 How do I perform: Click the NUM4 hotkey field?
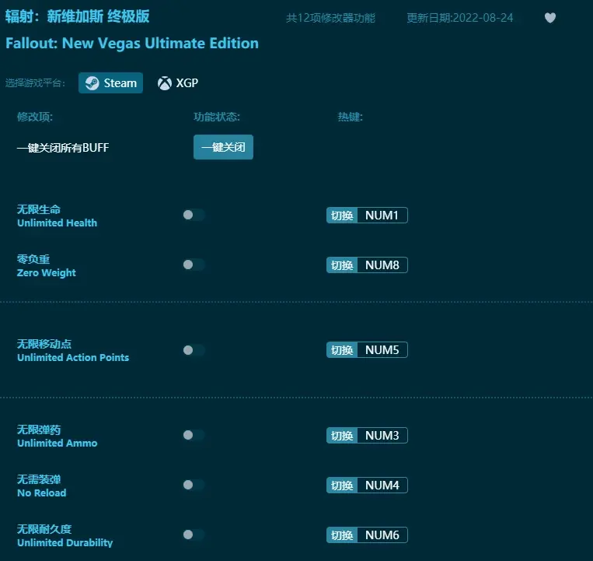382,485
